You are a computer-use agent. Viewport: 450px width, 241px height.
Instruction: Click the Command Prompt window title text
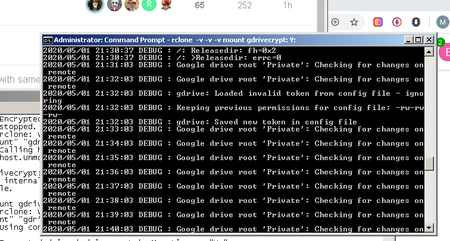tap(175, 40)
